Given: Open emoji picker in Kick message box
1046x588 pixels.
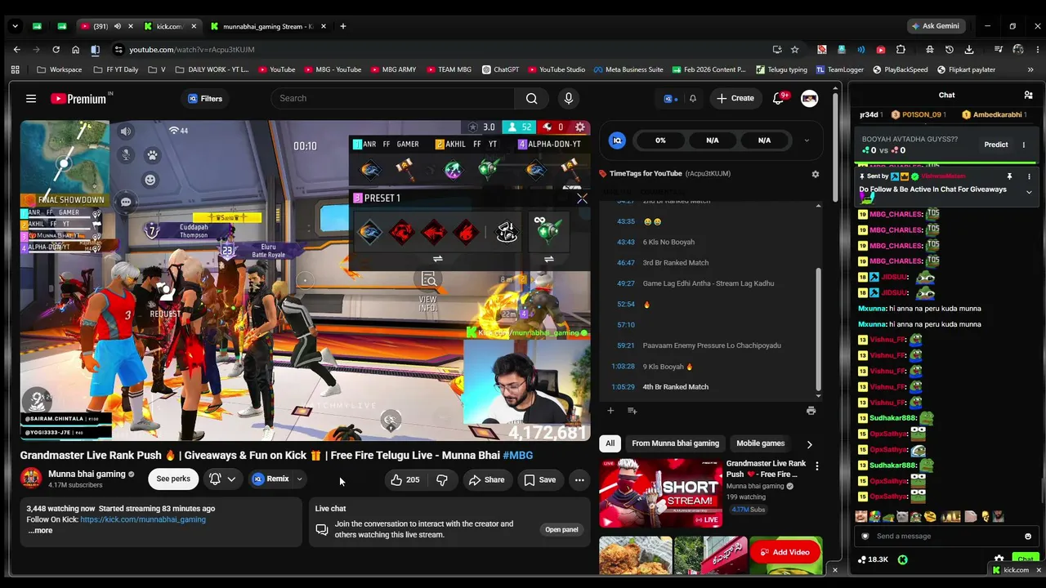Looking at the screenshot, I should 1028,537.
